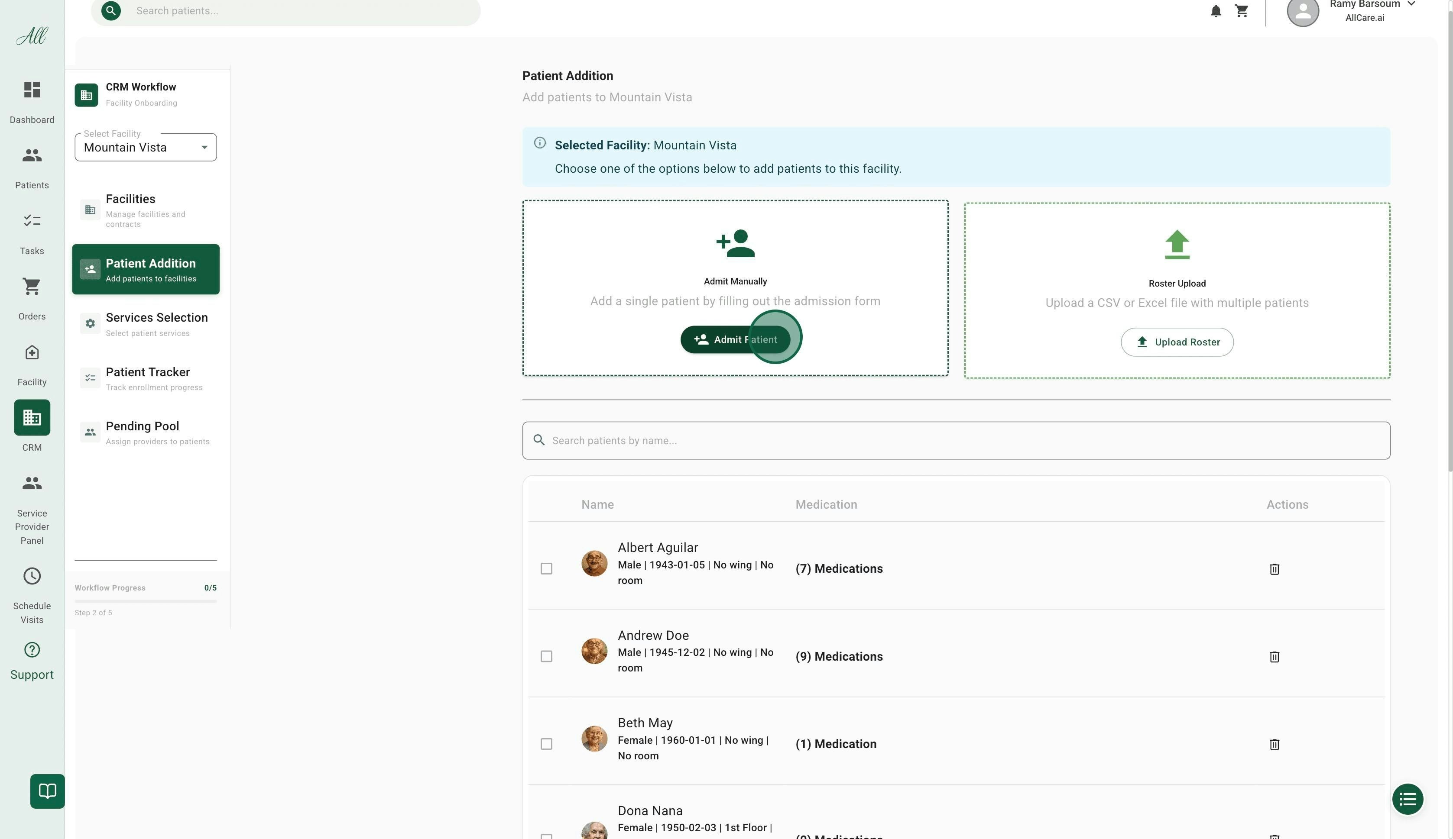Screen dimensions: 1453x839
Task: Open the Support help icon
Action: (32, 650)
